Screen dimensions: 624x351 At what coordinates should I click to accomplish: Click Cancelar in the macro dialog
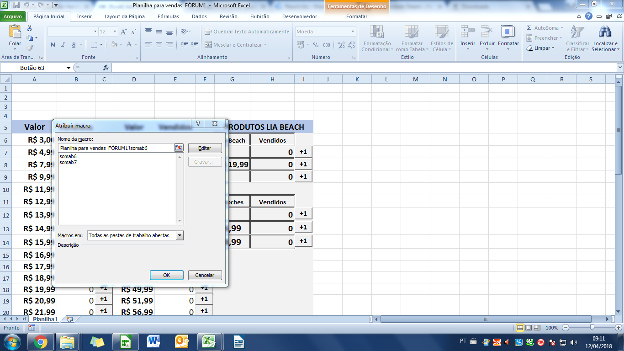205,275
